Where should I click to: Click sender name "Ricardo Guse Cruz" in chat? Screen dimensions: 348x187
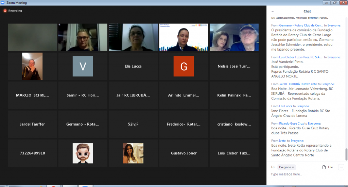click(291, 124)
